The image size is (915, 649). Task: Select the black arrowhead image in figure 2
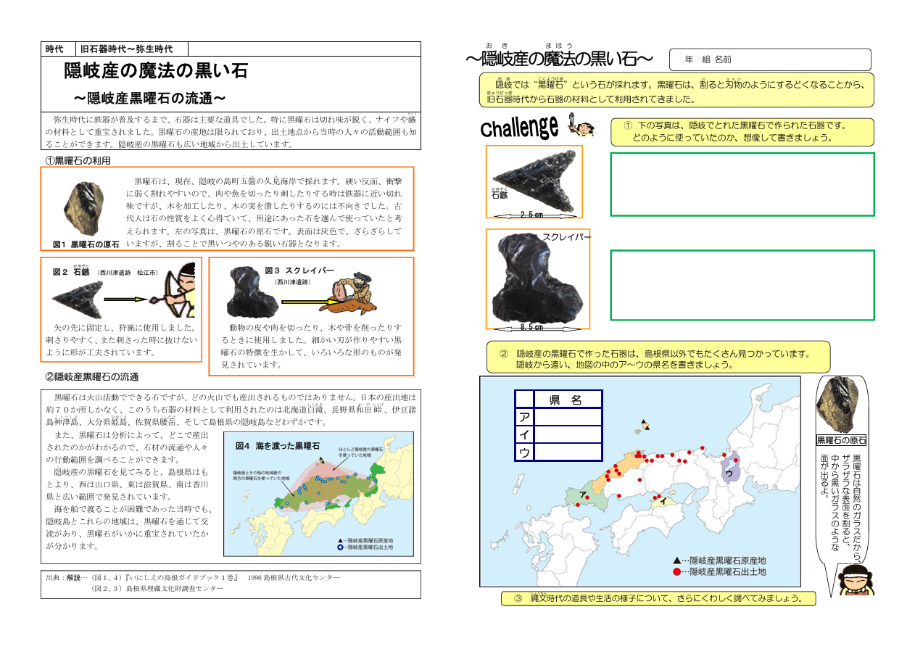click(x=76, y=298)
